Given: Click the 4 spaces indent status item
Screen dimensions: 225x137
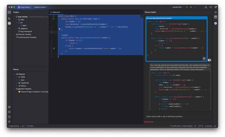Looking at the screenshot, I should 208,126.
